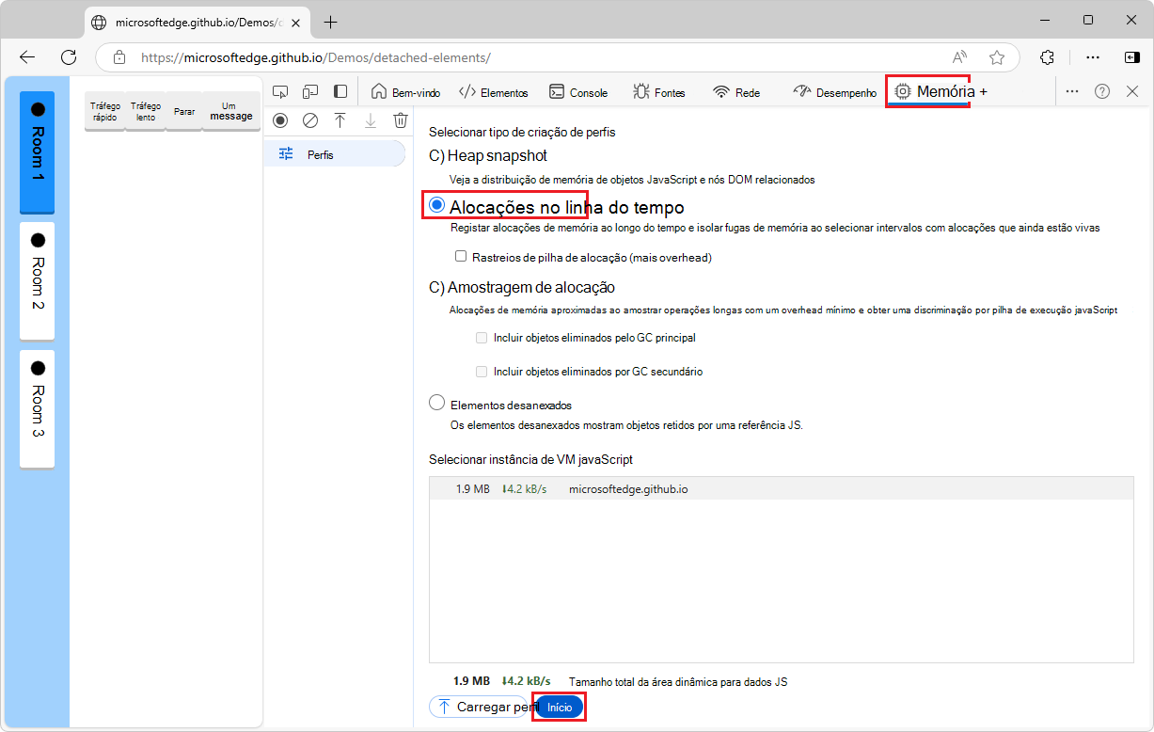The image size is (1154, 732).
Task: Reload the page with refresh icon
Action: coord(69,57)
